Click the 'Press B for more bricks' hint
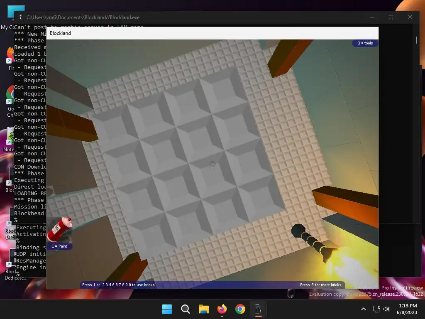 (320, 285)
